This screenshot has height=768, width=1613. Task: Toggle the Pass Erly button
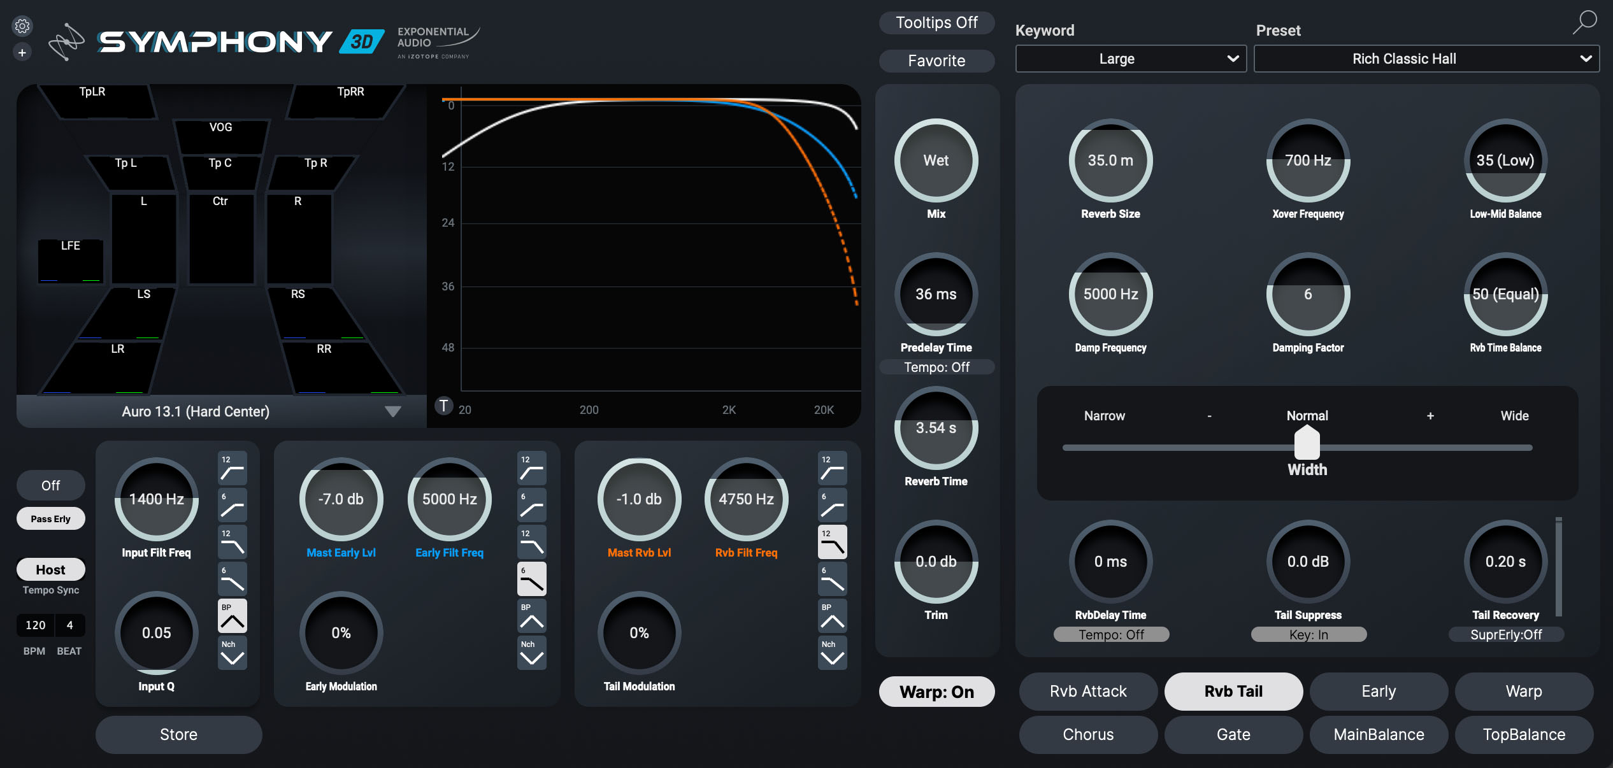(51, 518)
